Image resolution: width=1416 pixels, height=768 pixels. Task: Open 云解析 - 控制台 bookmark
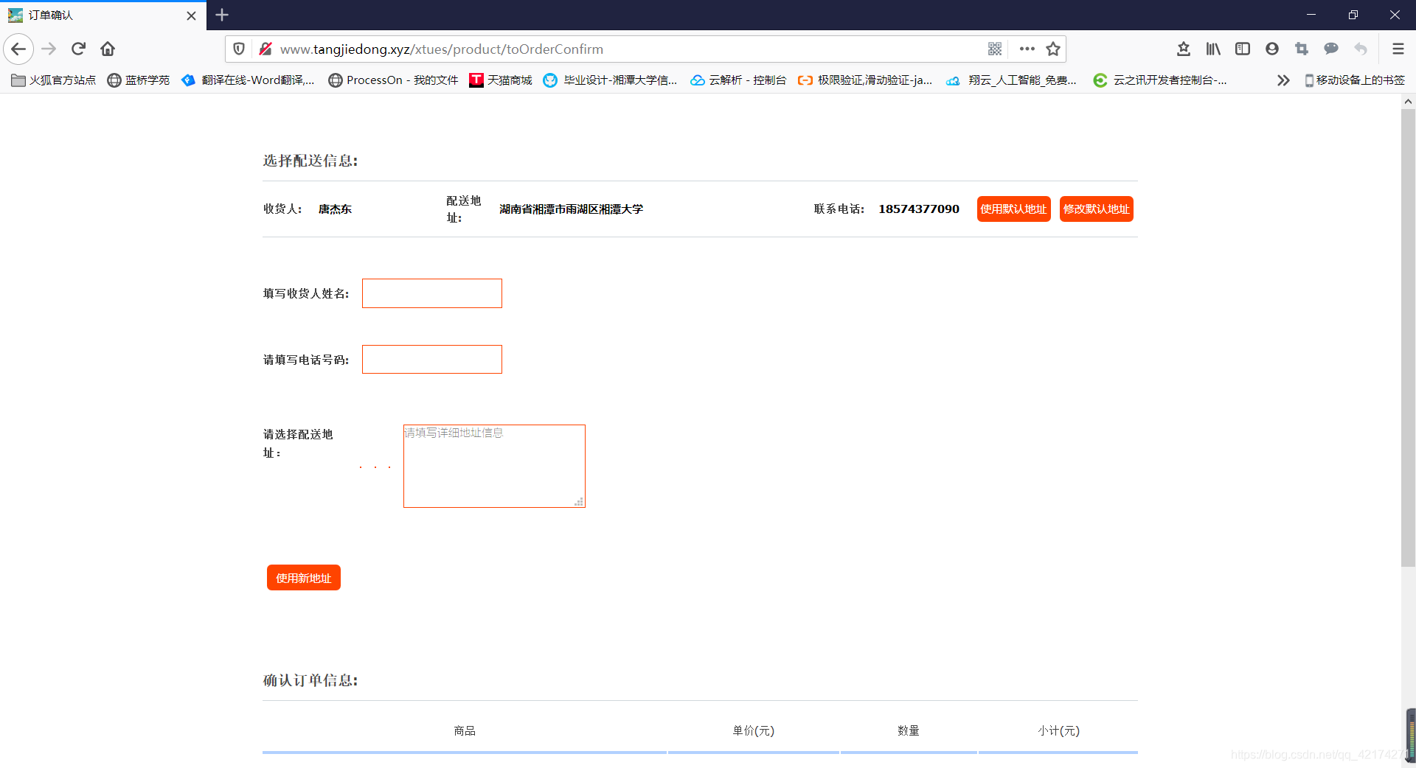[738, 80]
